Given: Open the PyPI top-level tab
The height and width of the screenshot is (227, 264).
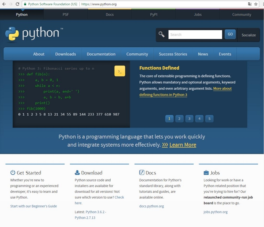Looking at the screenshot, I should coord(154,14).
